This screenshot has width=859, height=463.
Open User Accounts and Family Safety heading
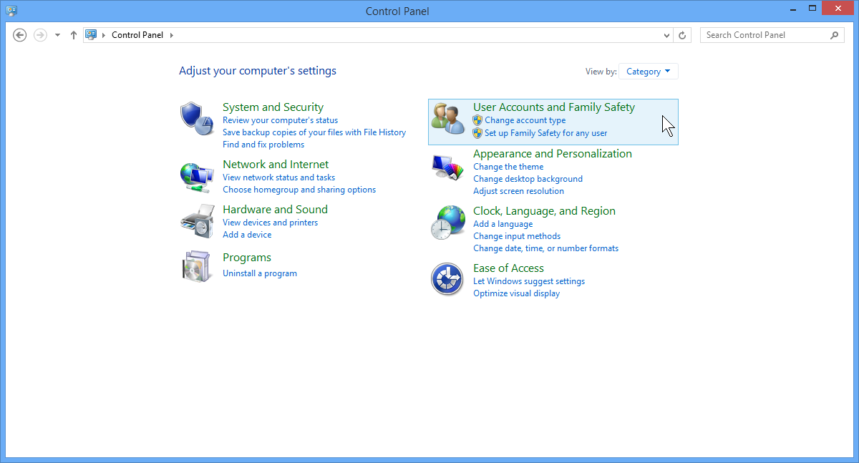point(554,107)
